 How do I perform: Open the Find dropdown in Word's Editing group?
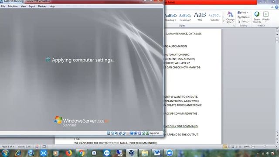coord(243,13)
